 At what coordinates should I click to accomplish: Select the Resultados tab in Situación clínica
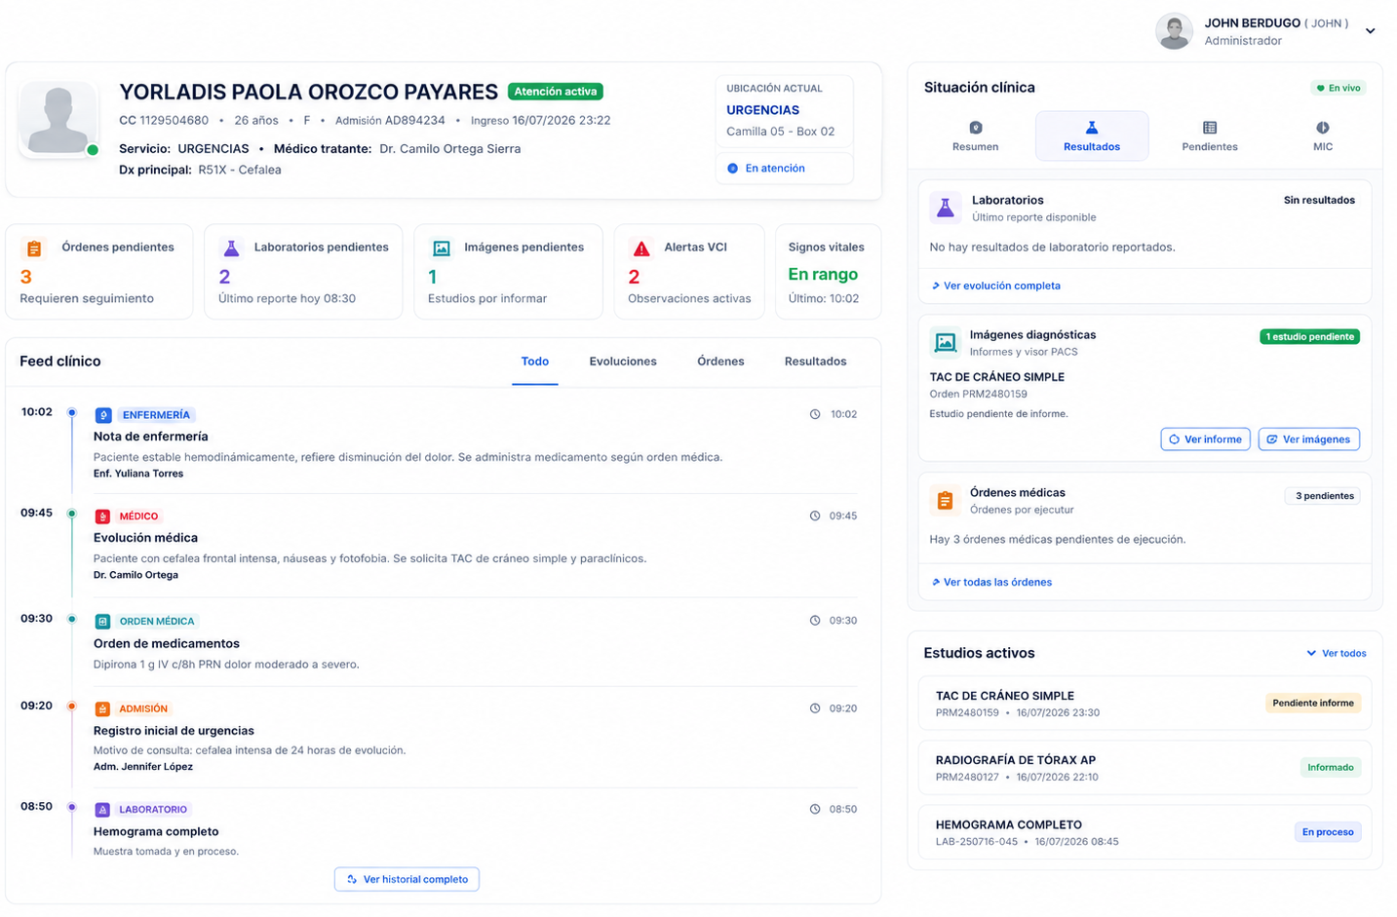click(x=1092, y=135)
